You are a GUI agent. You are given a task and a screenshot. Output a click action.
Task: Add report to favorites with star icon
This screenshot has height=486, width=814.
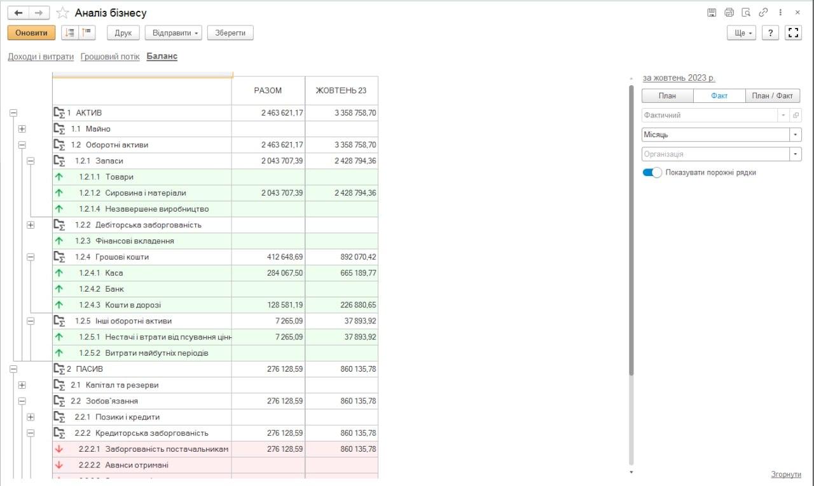[62, 13]
